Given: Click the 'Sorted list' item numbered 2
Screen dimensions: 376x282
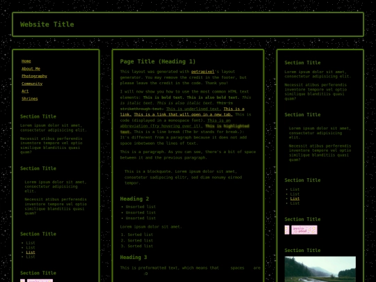Looking at the screenshot, I should tap(140, 240).
